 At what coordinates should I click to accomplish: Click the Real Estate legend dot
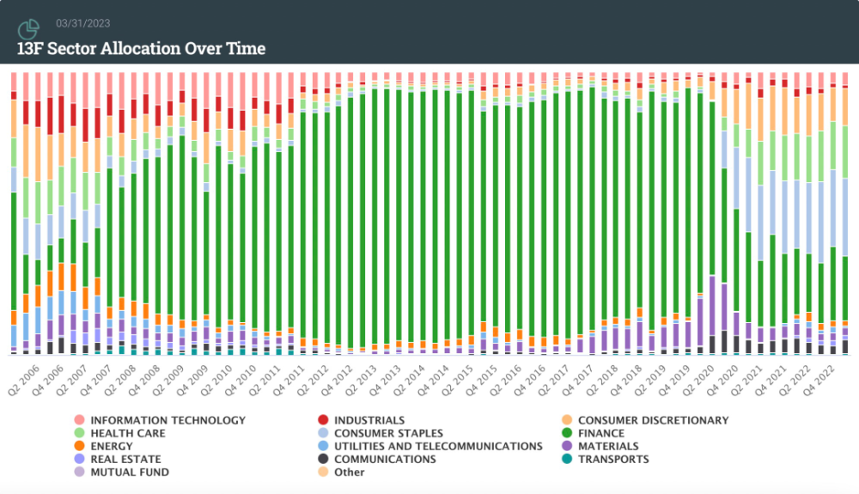[81, 460]
